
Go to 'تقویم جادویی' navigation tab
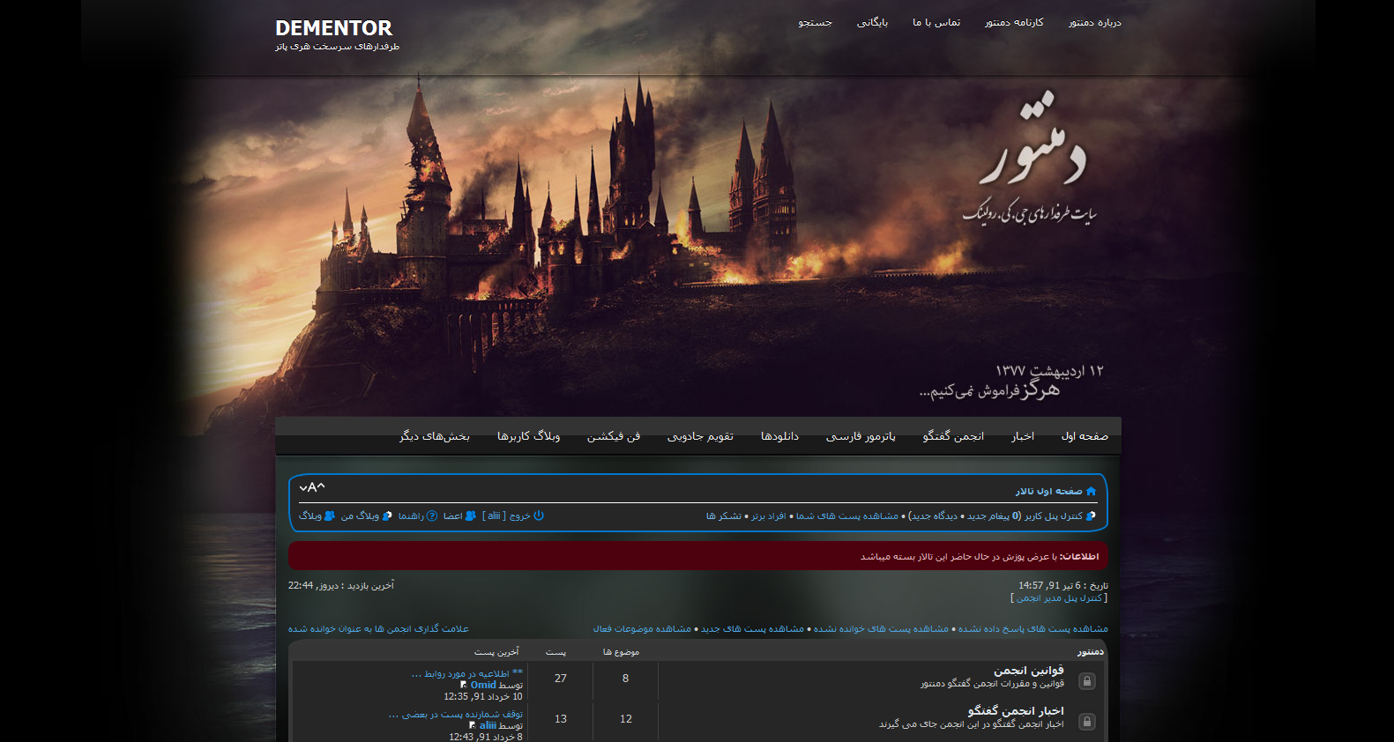coord(700,436)
